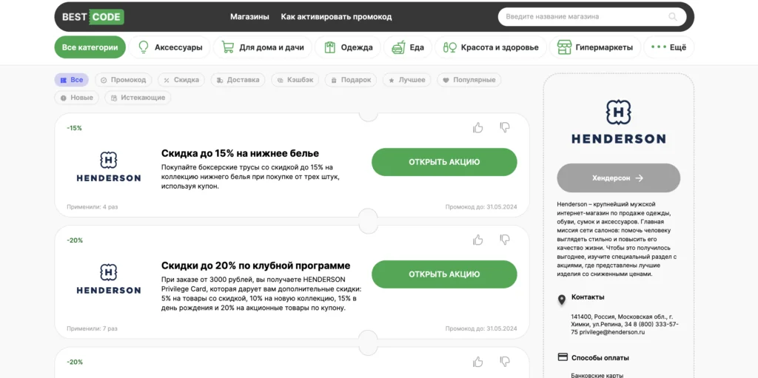Select the Для дома и дачи category
The width and height of the screenshot is (758, 378).
tap(263, 47)
